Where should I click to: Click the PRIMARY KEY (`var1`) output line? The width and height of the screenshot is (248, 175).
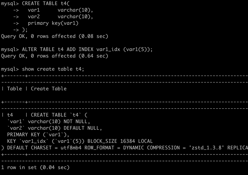pos(38,135)
